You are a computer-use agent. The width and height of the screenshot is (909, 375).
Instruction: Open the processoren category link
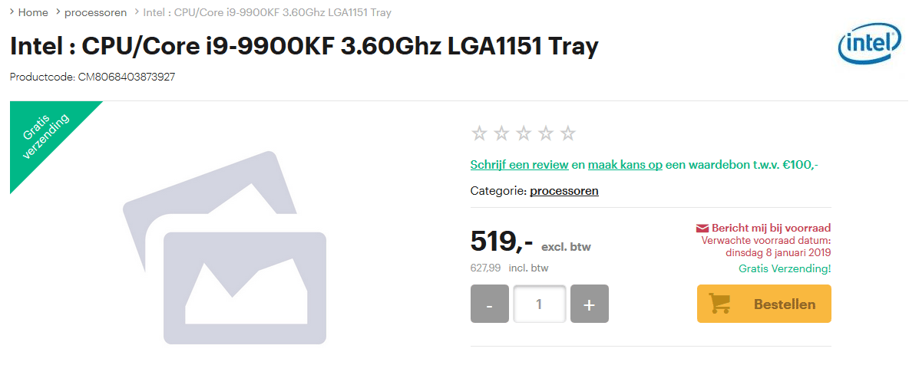point(564,191)
